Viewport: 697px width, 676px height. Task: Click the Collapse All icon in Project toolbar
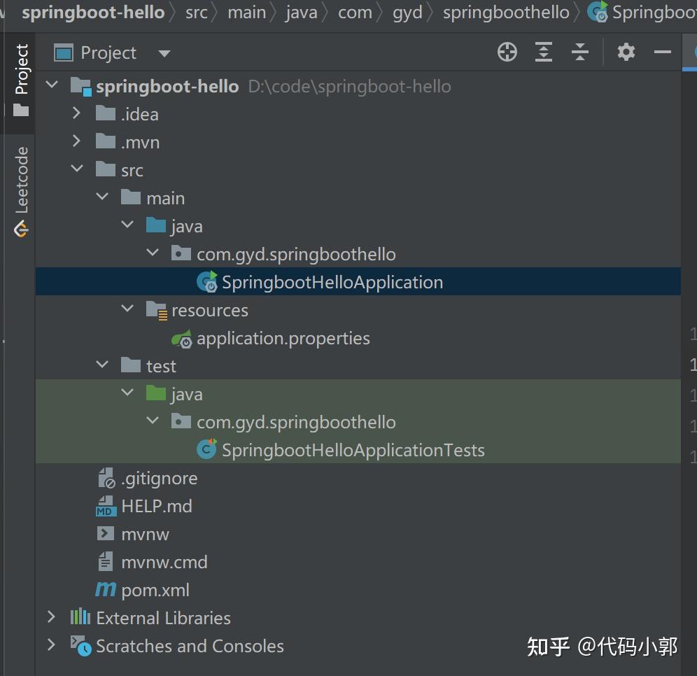pyautogui.click(x=580, y=52)
